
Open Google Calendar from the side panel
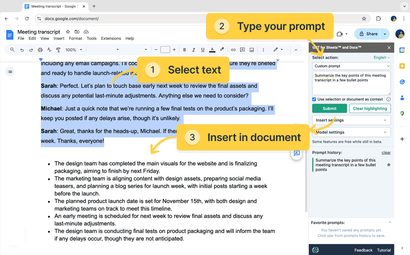(x=402, y=50)
